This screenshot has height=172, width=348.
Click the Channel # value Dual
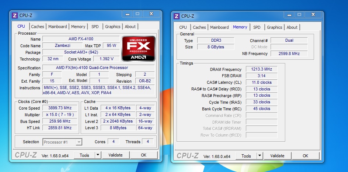point(289,41)
